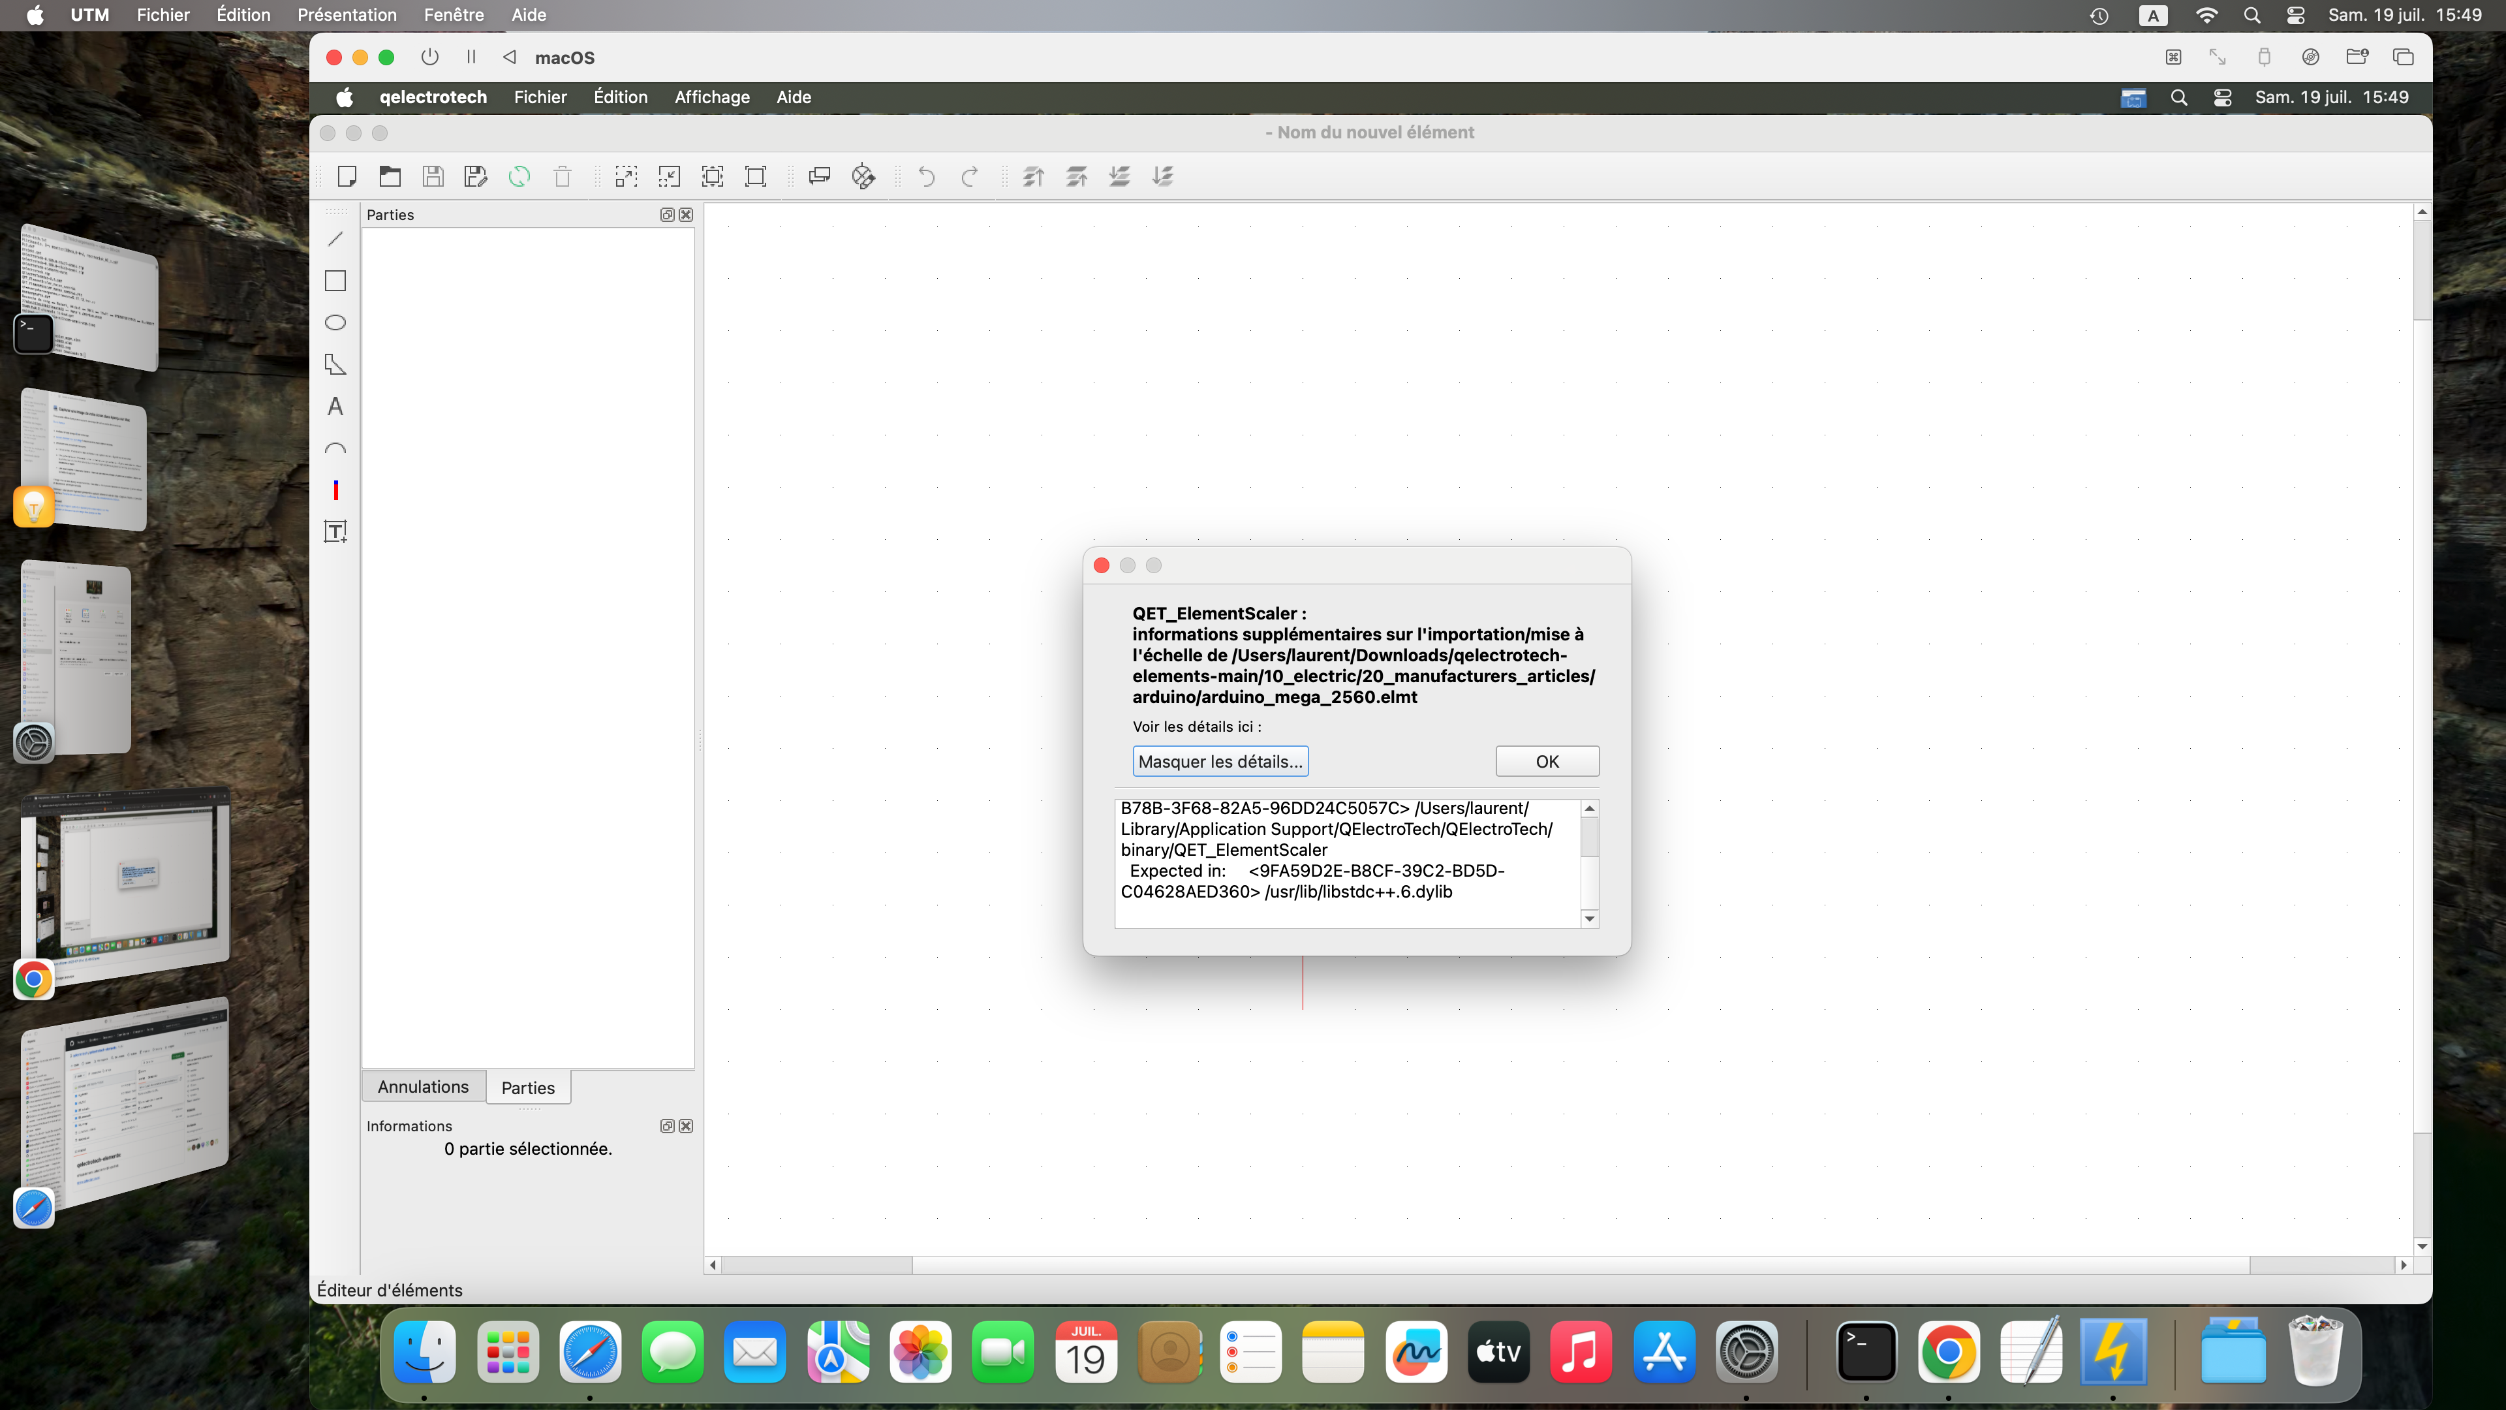The width and height of the screenshot is (2506, 1410).
Task: Click the undo arrow in toolbar
Action: (926, 176)
